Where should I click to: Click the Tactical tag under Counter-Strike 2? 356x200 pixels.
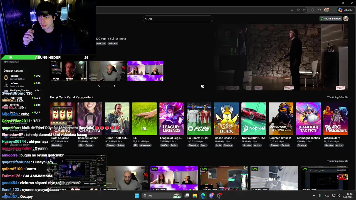pos(285,145)
